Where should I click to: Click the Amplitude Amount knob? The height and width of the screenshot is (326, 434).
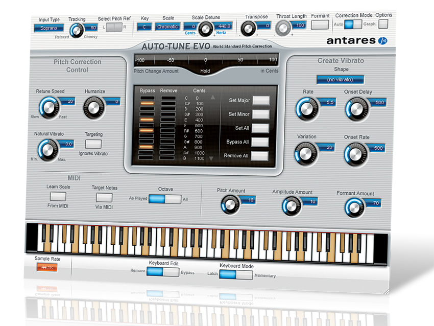coord(292,206)
